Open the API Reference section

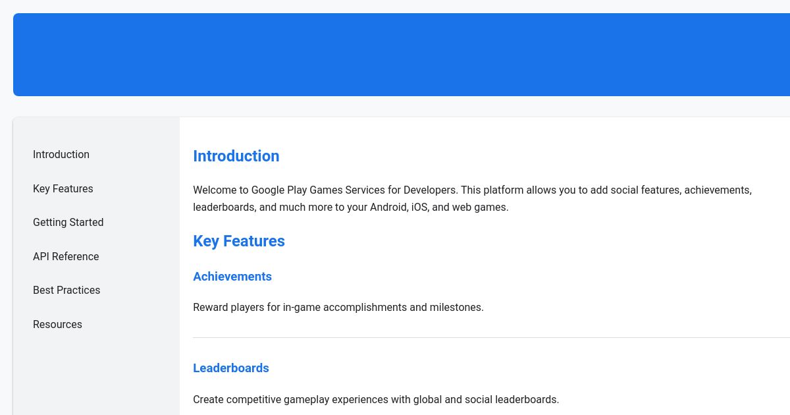click(66, 256)
